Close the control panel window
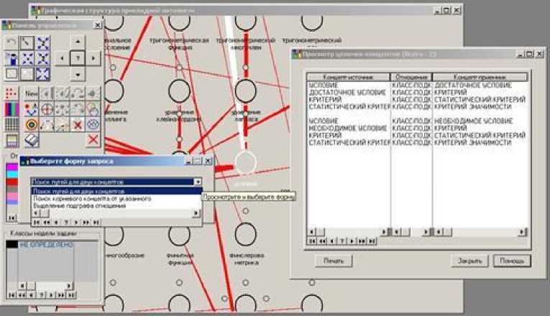Viewport: 550px width, 316px height. (x=98, y=25)
